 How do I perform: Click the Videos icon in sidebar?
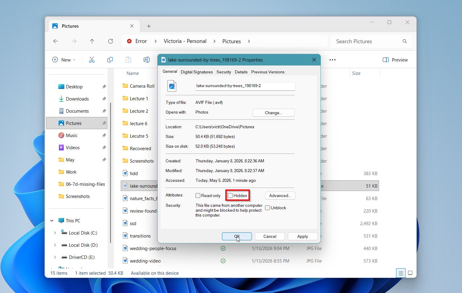61,147
